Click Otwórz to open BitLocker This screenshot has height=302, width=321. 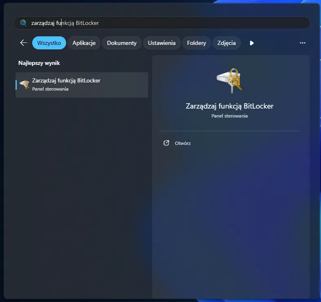point(183,143)
